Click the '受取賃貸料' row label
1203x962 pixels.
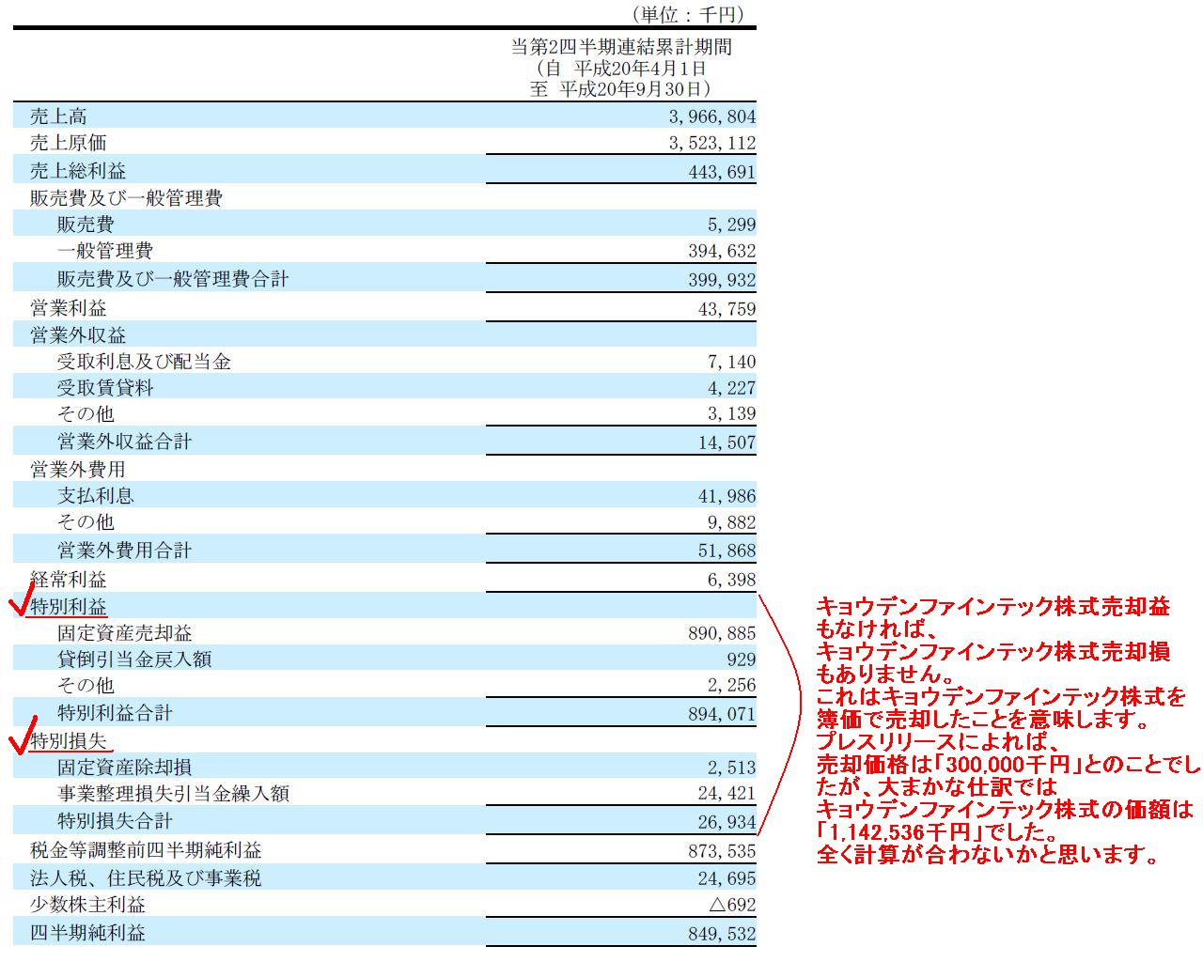click(x=105, y=388)
